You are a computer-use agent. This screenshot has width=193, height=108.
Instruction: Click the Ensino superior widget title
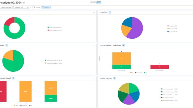[106, 78]
